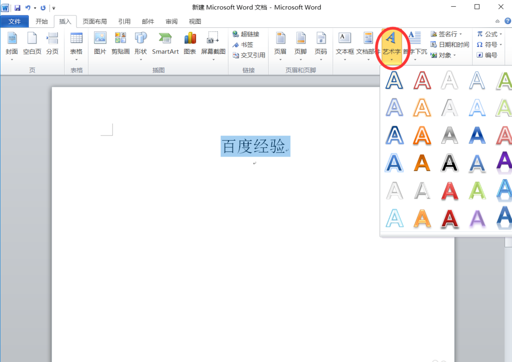Undo the last action

(x=28, y=8)
